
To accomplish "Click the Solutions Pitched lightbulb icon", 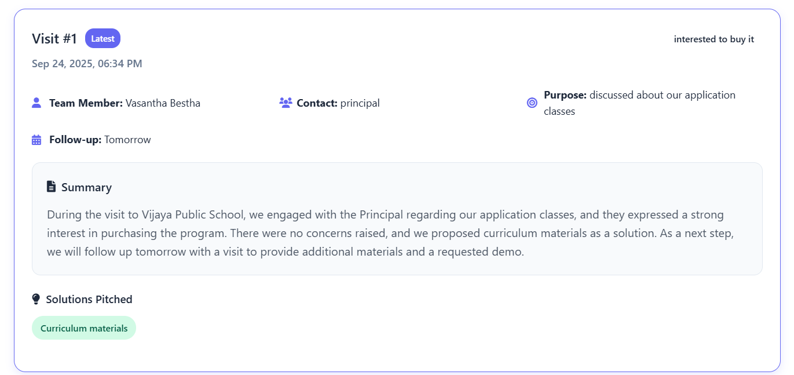I will pyautogui.click(x=36, y=299).
